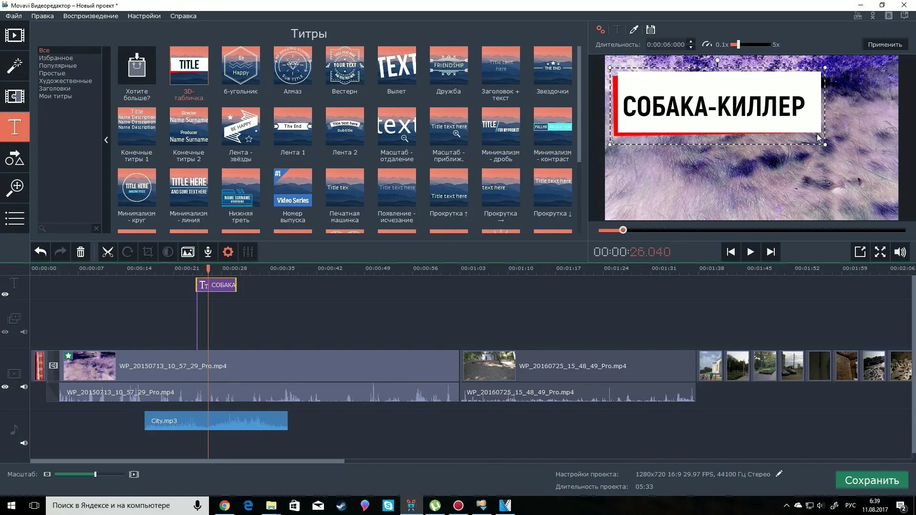
Task: Increase title duration with stepper arrow
Action: pos(691,42)
